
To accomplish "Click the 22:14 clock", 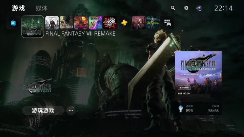I will 223,8.
